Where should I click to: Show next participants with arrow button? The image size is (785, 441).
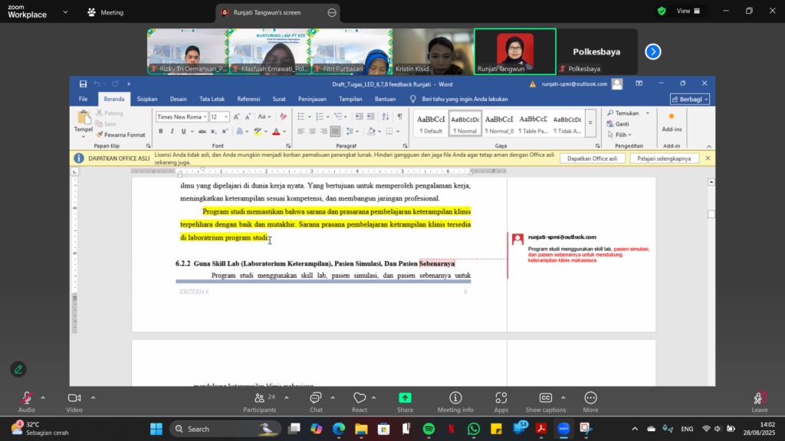click(653, 51)
